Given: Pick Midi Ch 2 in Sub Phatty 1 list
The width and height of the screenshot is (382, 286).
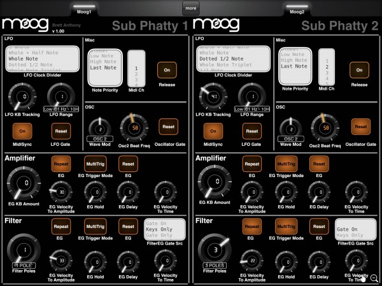Looking at the screenshot, I should point(136,74).
